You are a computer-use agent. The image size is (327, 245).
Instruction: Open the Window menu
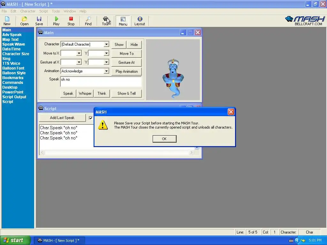click(70, 11)
